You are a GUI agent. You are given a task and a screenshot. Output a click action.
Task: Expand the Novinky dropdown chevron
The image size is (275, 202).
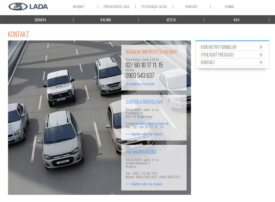pyautogui.click(x=79, y=10)
